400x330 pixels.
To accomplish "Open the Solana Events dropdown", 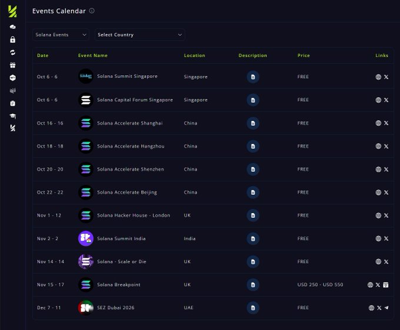I will [x=61, y=35].
